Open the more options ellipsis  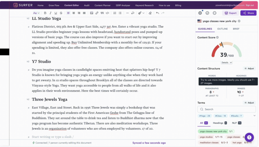[x=214, y=13]
